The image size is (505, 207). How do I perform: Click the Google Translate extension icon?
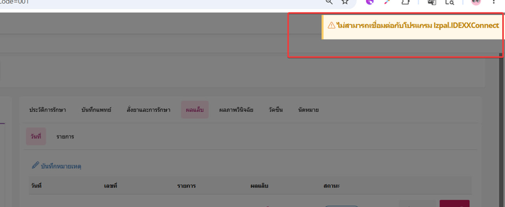coord(431,2)
